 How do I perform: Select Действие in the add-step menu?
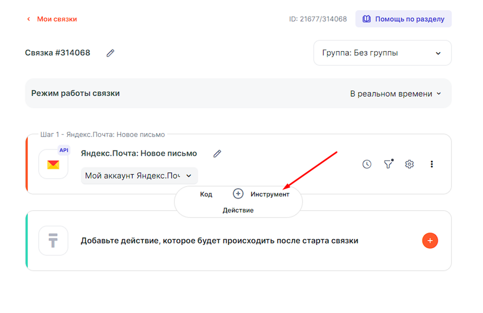tap(238, 210)
